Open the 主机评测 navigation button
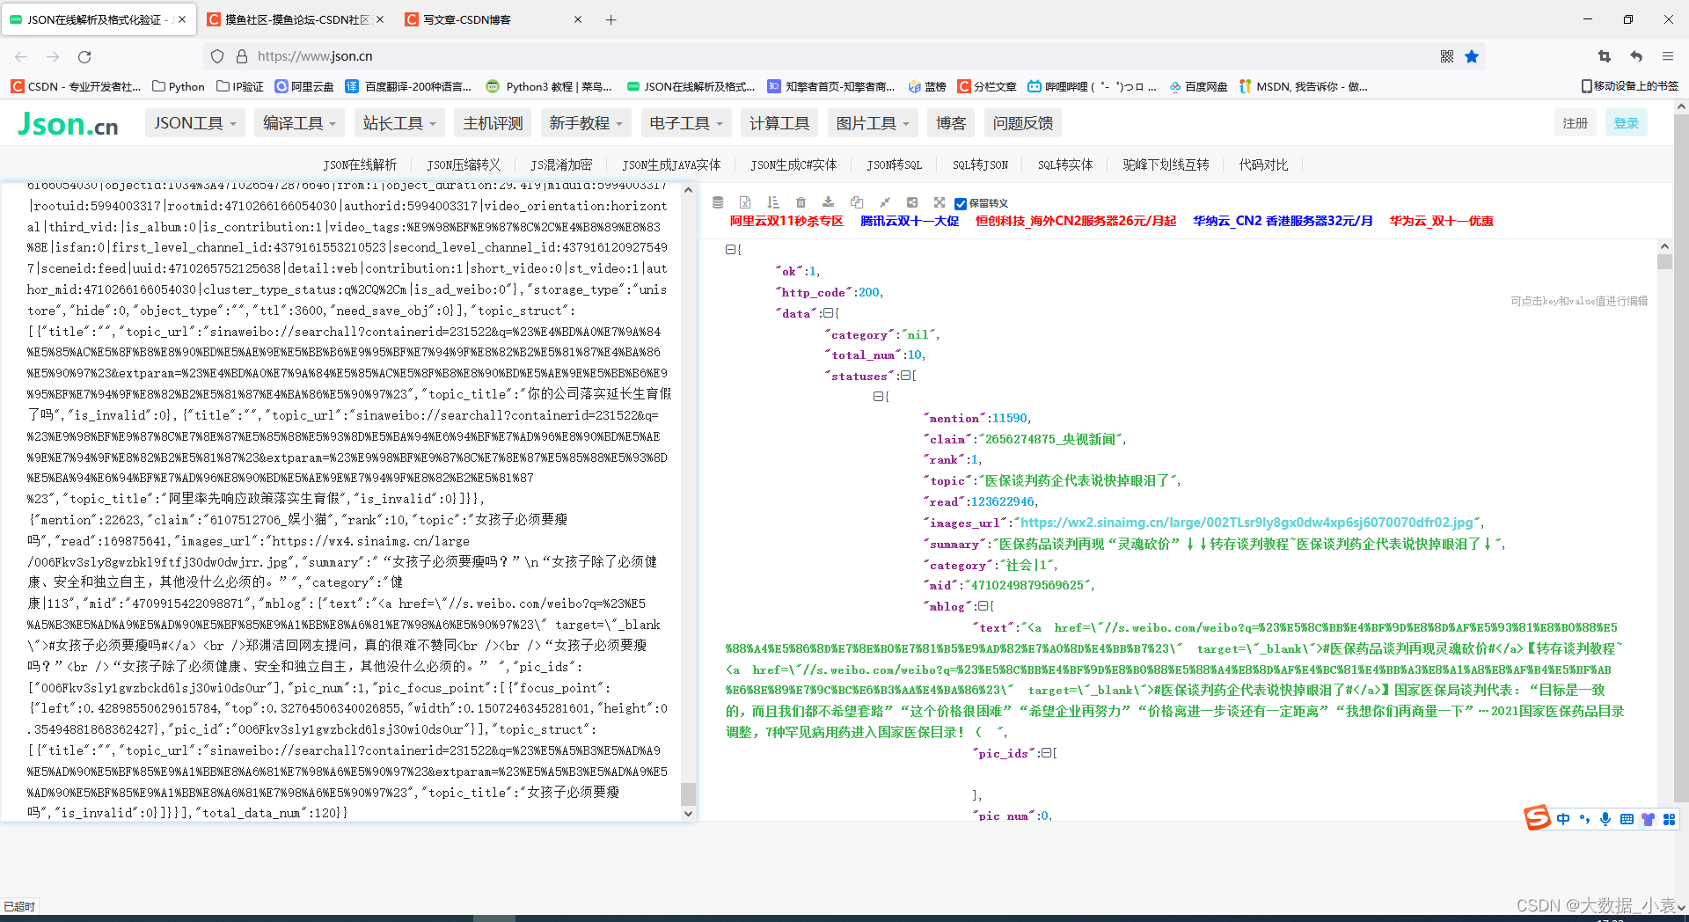The width and height of the screenshot is (1689, 922). coord(493,123)
